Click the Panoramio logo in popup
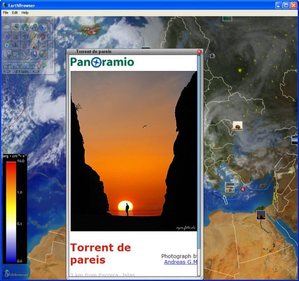The image size is (299, 281). pyautogui.click(x=102, y=62)
